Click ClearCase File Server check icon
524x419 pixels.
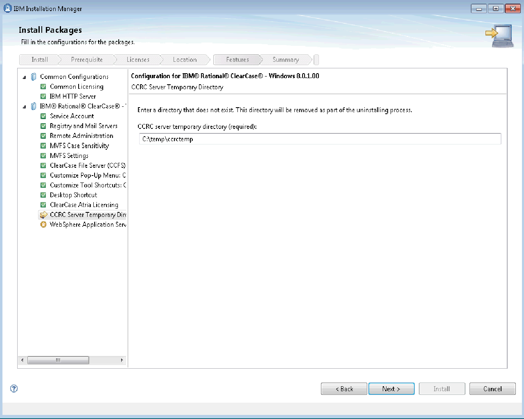(x=43, y=165)
